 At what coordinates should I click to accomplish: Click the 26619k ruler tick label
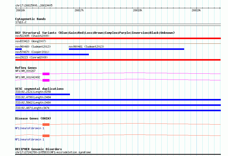click(196, 10)
